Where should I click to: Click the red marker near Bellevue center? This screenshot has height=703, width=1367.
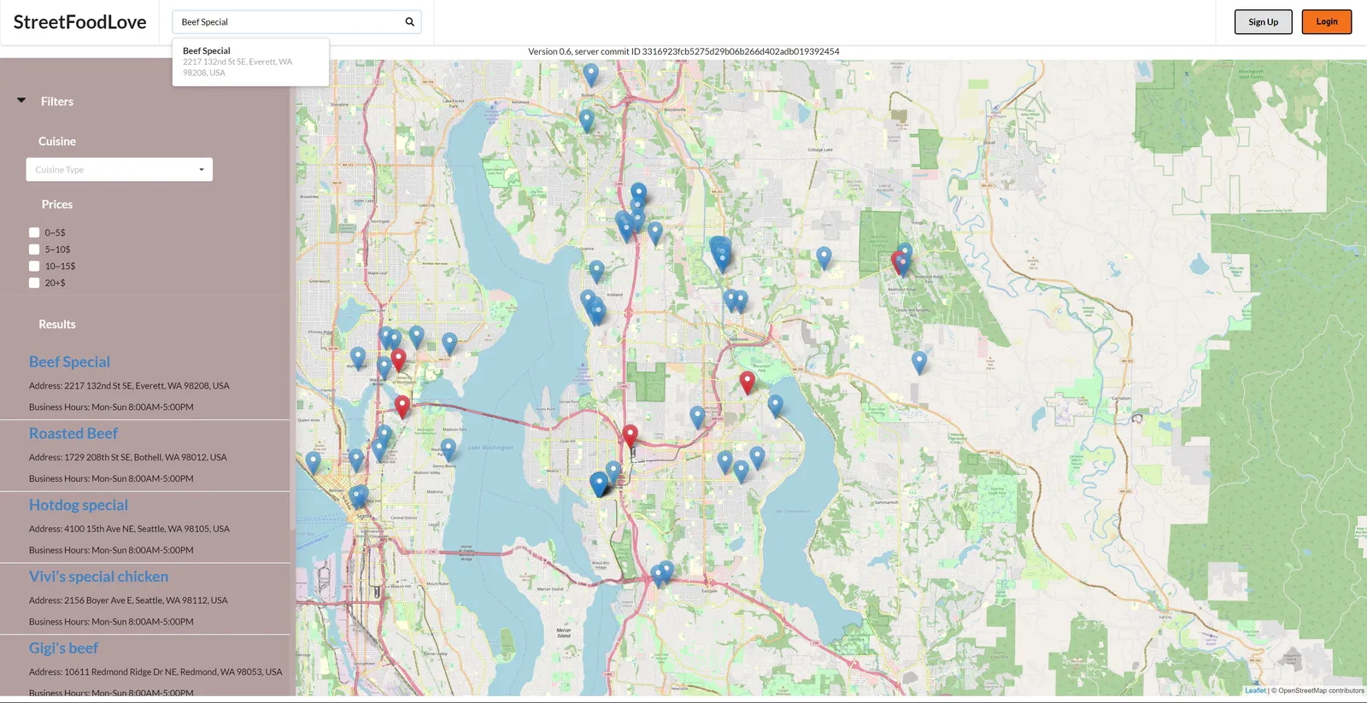(630, 436)
